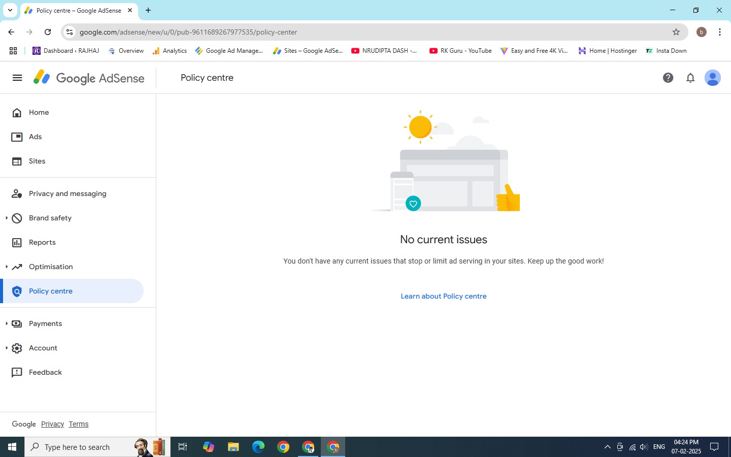Image resolution: width=731 pixels, height=457 pixels.
Task: Open the volume control in the tray
Action: pos(644,447)
